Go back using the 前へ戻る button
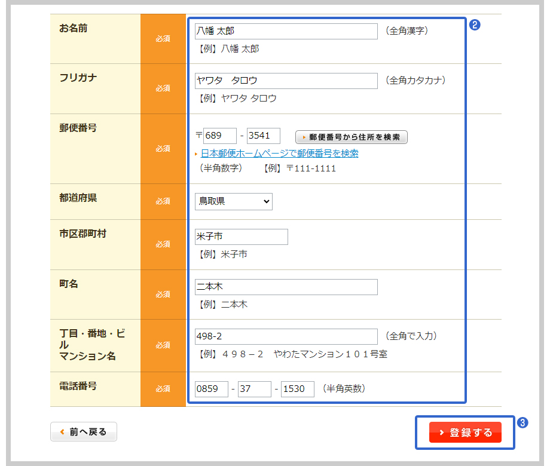This screenshot has height=466, width=550. pos(84,432)
